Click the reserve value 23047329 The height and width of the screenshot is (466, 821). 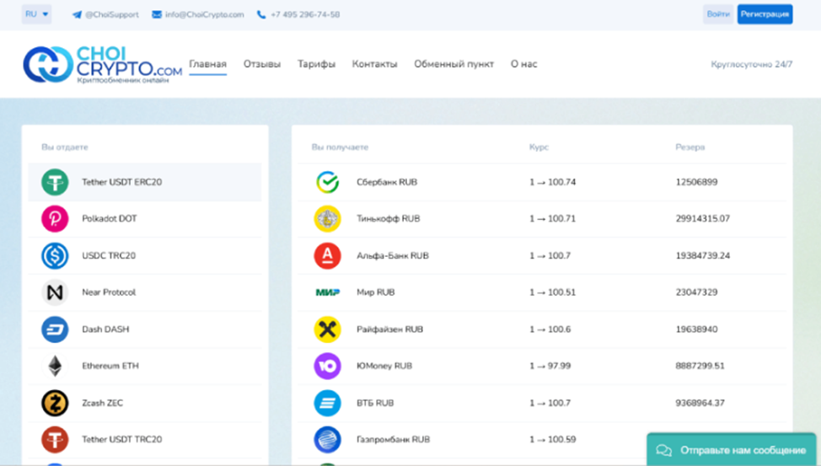point(696,292)
